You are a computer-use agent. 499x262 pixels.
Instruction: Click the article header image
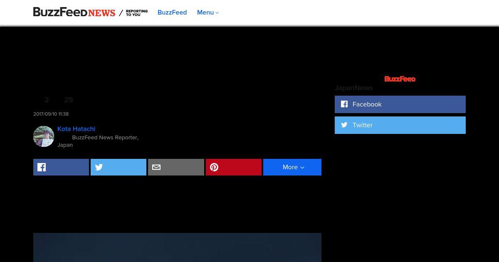tap(177, 247)
